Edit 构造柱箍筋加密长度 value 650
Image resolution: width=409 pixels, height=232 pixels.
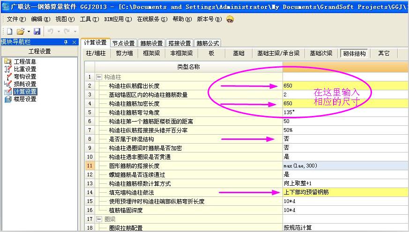click(x=346, y=103)
